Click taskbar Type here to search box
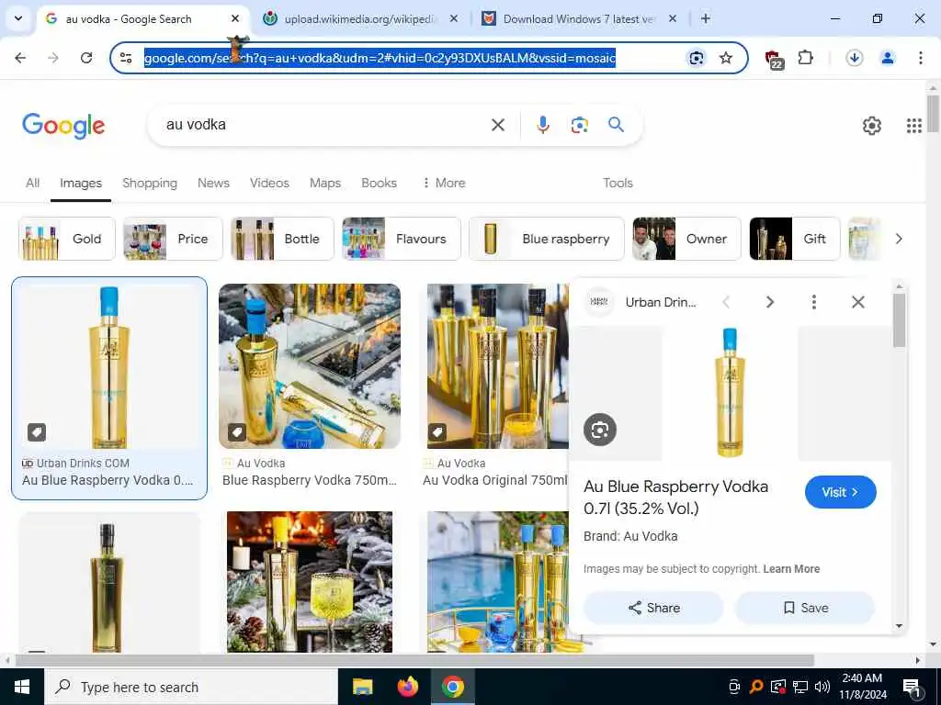Screen dimensions: 941x705 (x=191, y=687)
